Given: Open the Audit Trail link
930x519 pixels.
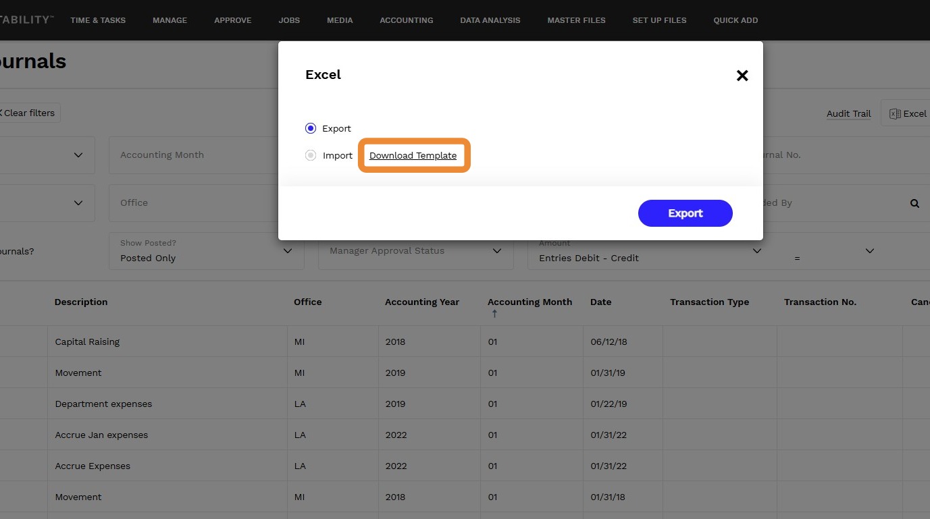Looking at the screenshot, I should coord(848,113).
